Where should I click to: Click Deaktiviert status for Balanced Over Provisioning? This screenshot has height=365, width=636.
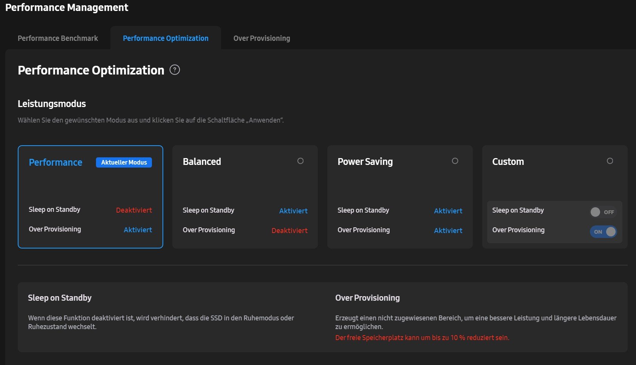[x=289, y=231]
